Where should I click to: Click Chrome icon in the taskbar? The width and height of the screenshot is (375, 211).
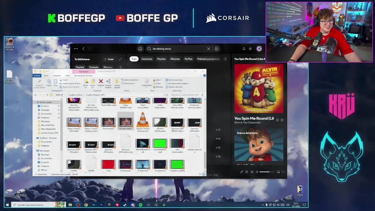[86, 205]
